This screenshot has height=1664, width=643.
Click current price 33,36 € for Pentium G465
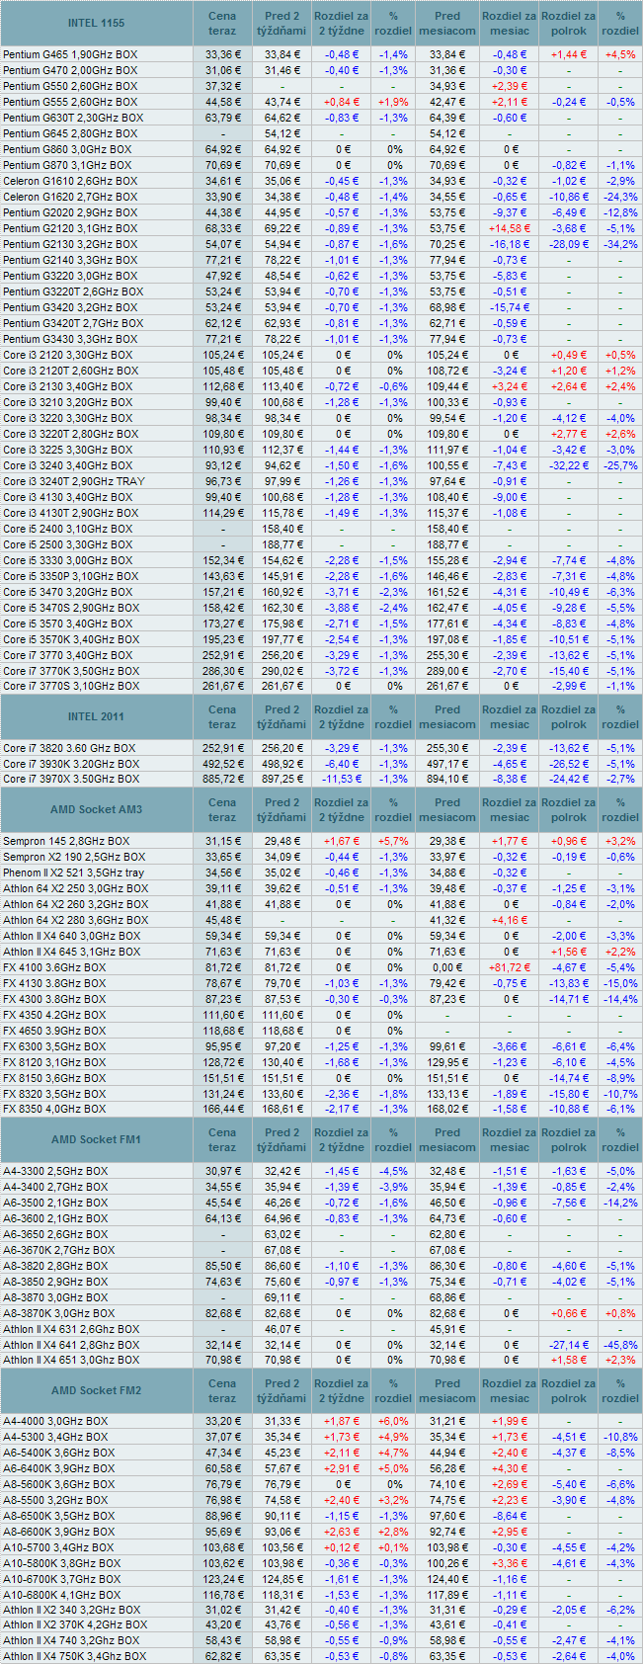pyautogui.click(x=222, y=54)
